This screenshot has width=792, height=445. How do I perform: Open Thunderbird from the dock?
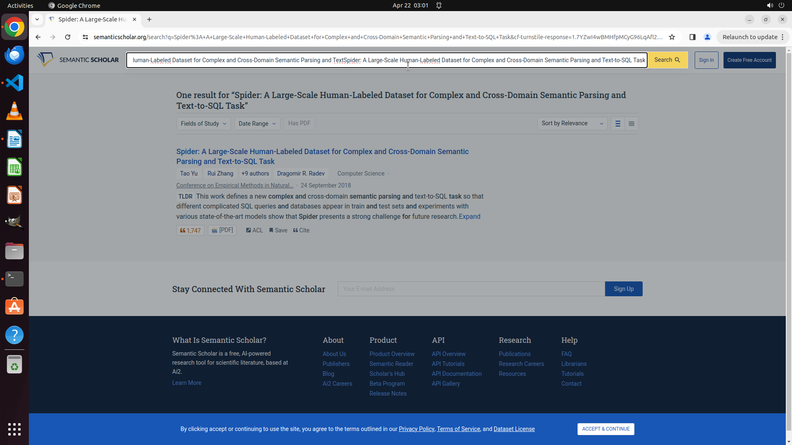pyautogui.click(x=14, y=55)
